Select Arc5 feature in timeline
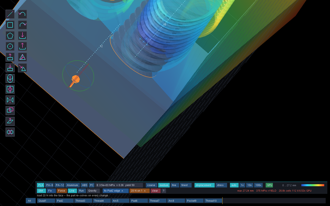Viewport: 330px width, 206px height. tap(120, 201)
